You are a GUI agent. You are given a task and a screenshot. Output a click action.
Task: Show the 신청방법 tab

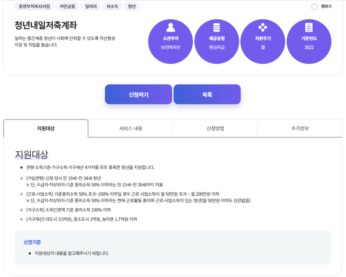click(x=215, y=129)
